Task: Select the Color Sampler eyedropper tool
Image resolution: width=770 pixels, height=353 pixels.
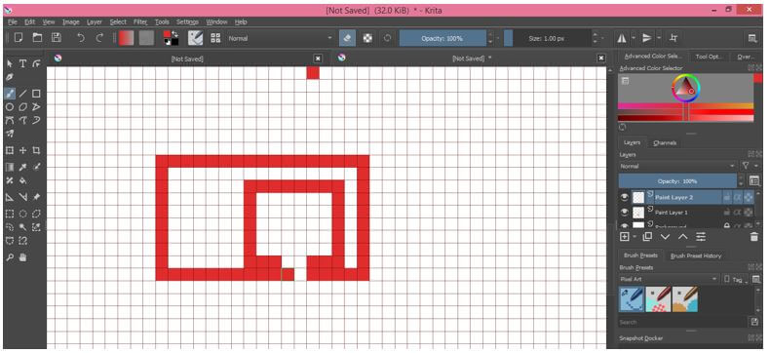Action: [x=22, y=168]
